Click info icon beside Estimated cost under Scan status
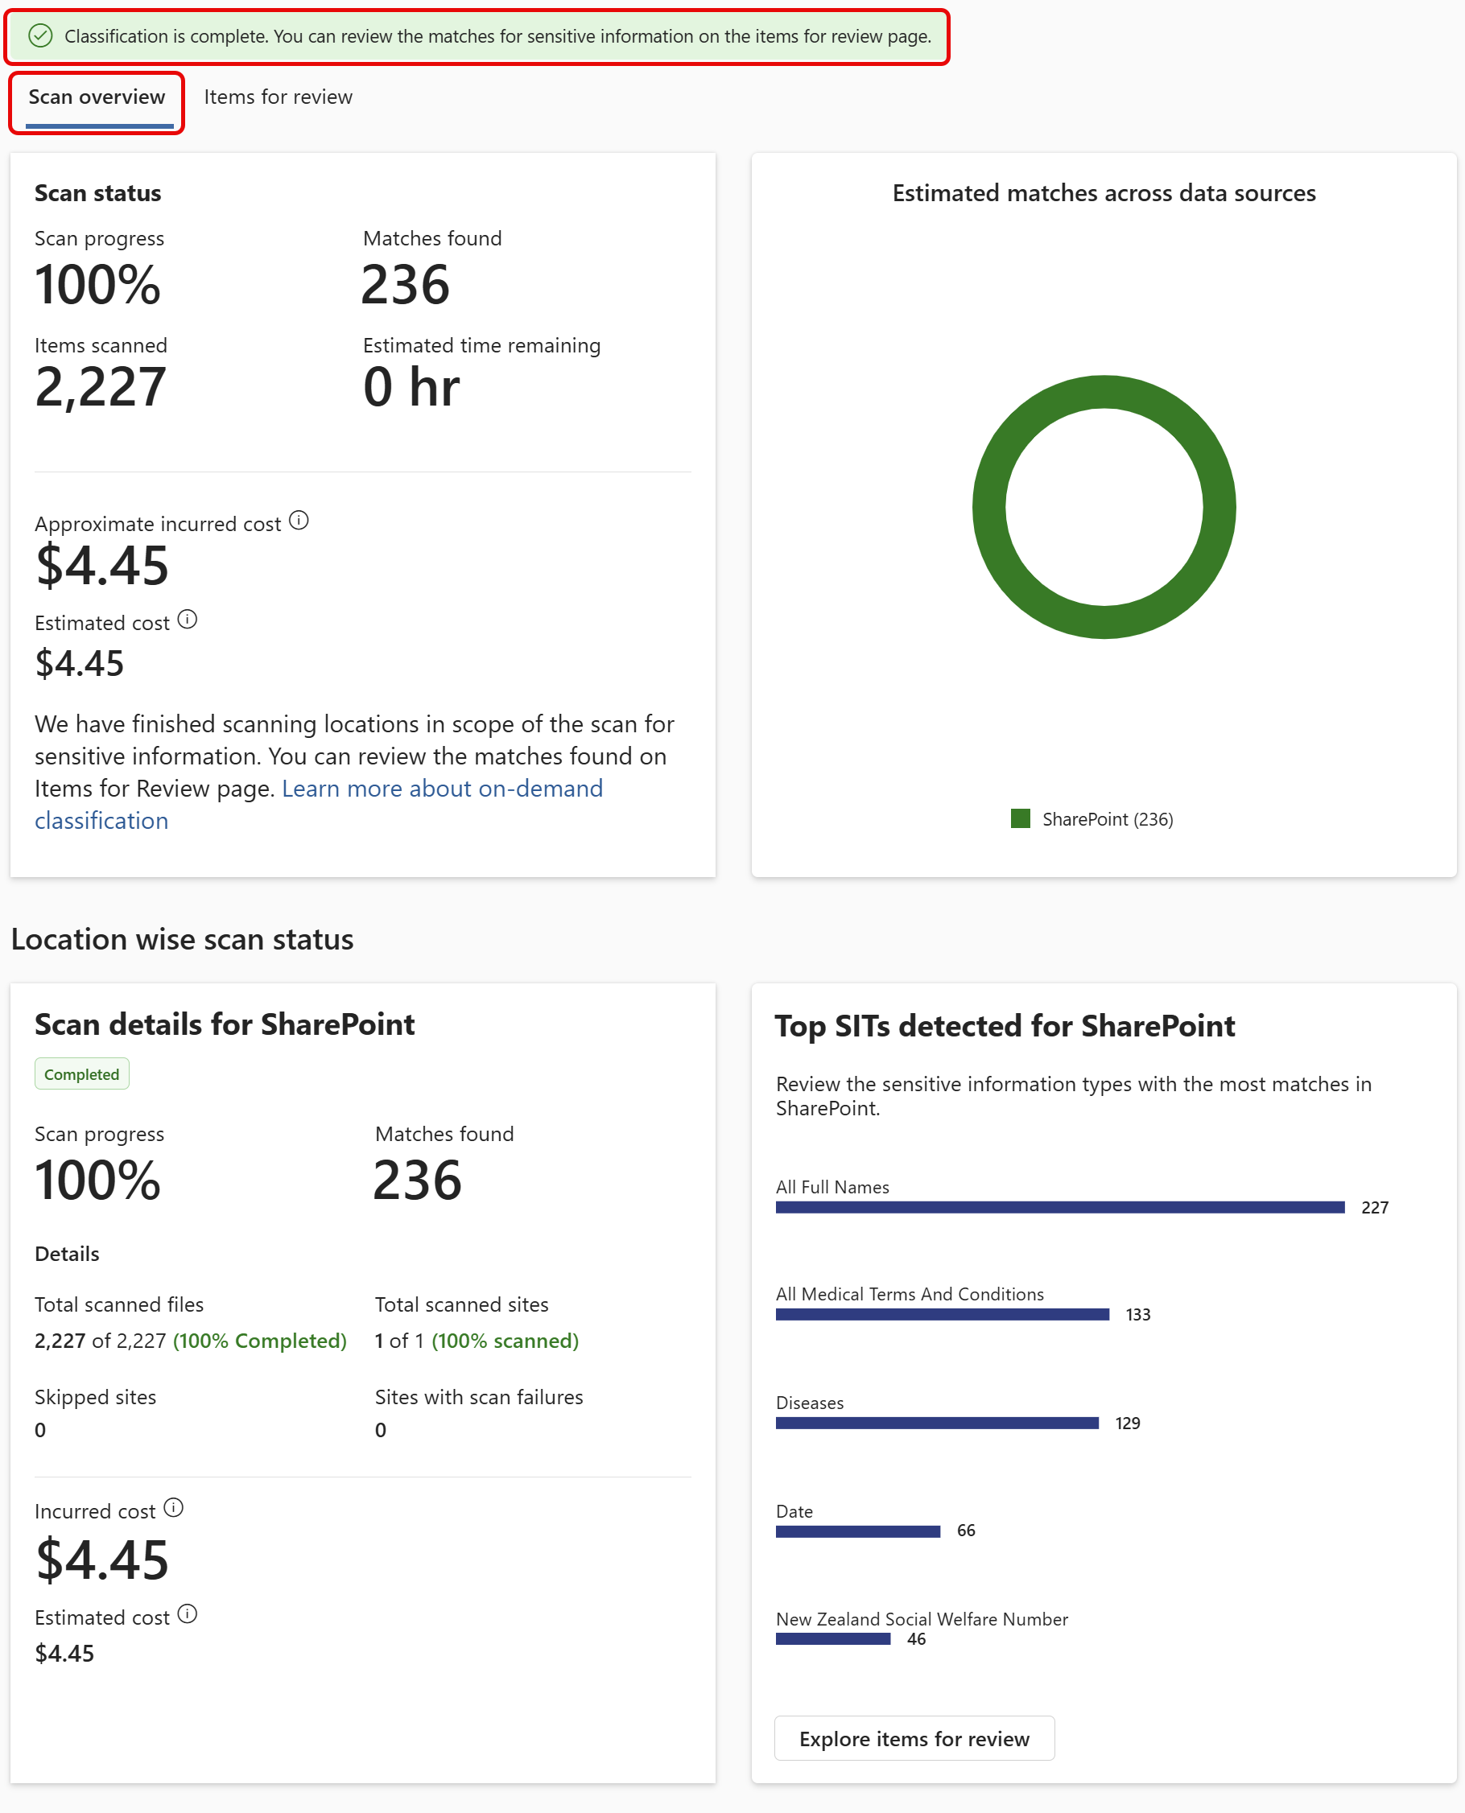The width and height of the screenshot is (1465, 1813). pos(189,620)
